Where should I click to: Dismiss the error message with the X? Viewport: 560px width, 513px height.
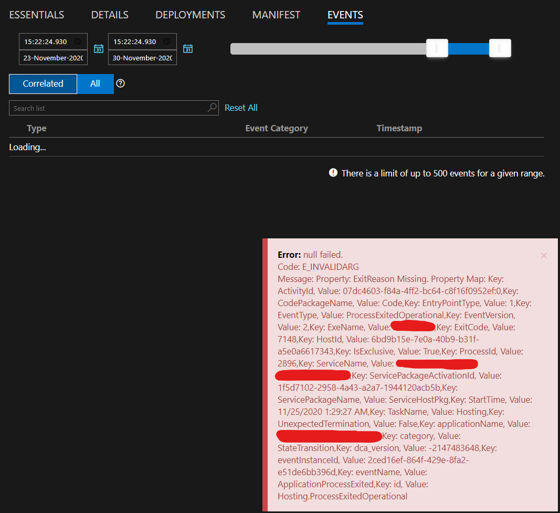pos(544,256)
